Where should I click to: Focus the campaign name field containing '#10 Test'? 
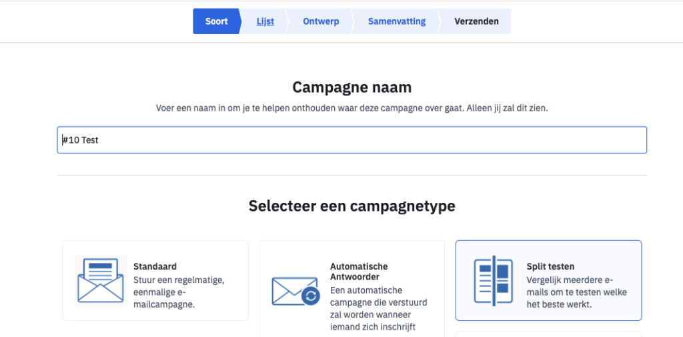[x=352, y=140]
